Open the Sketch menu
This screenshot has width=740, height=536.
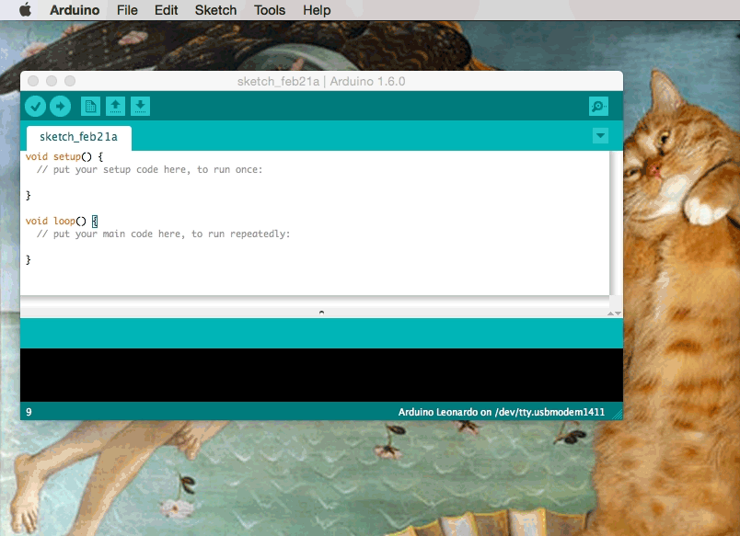click(x=215, y=10)
